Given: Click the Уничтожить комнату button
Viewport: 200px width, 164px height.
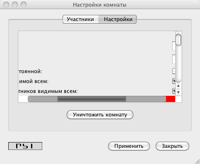Looking at the screenshot, I should (x=100, y=115).
